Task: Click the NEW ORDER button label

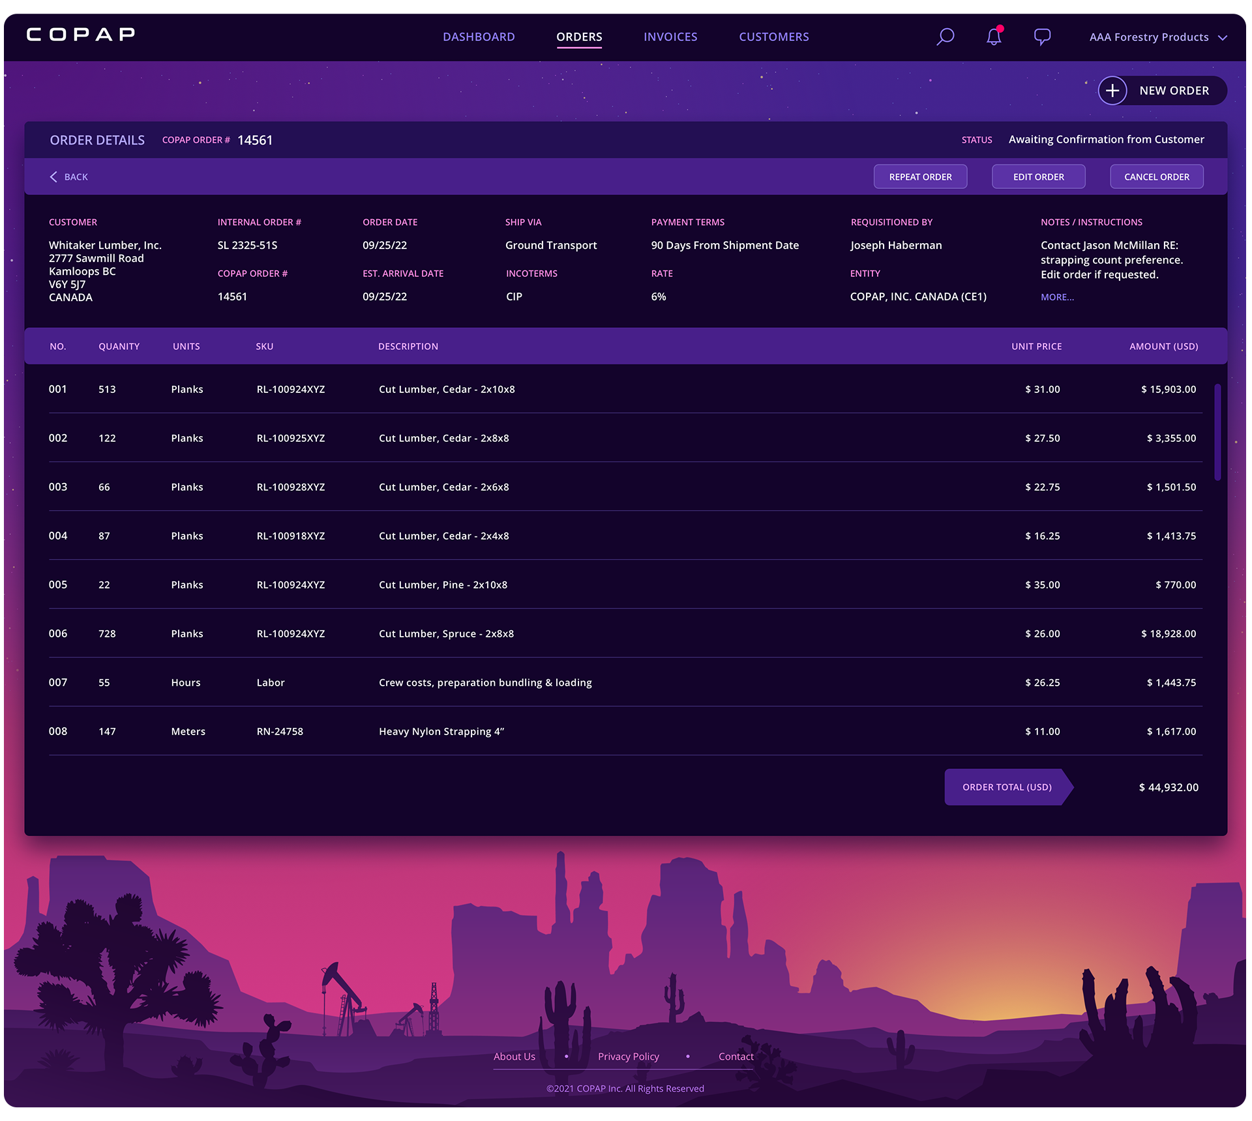Action: pos(1174,91)
